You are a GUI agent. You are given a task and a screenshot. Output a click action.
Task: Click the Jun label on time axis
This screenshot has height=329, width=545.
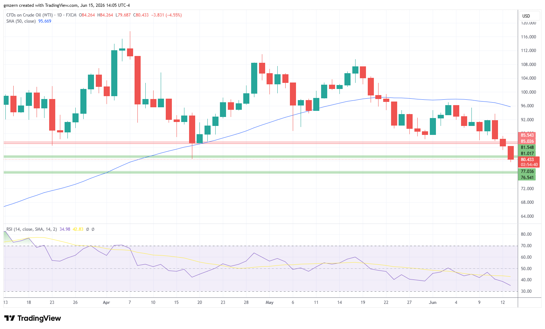pyautogui.click(x=433, y=302)
